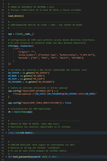Click comment CONFIGURACIÓN INICIAL DE FLASK
The height and width of the screenshot is (161, 107).
click(45, 25)
